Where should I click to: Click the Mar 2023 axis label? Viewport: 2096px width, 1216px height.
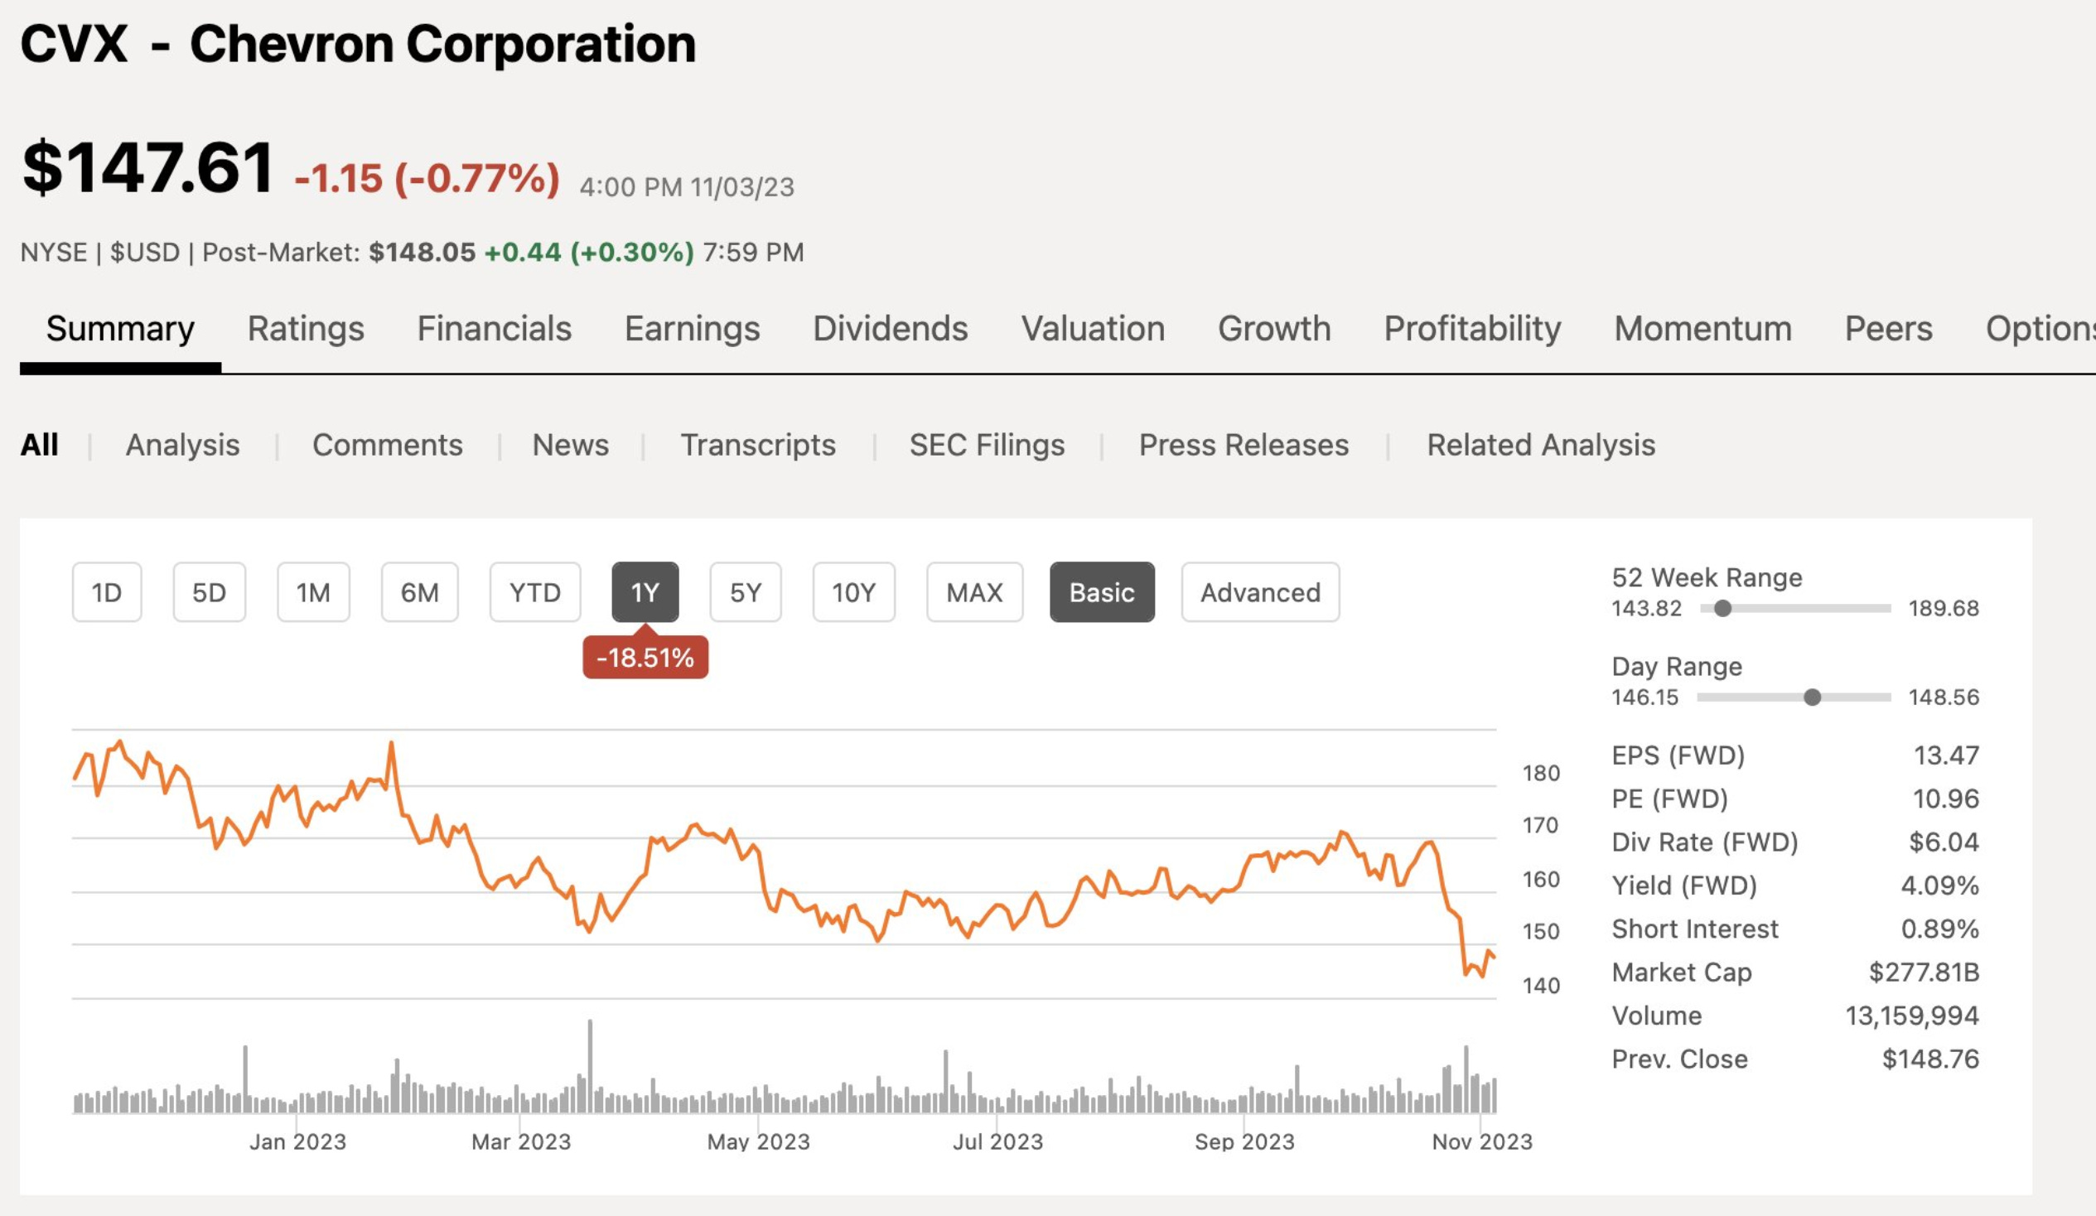(521, 1141)
